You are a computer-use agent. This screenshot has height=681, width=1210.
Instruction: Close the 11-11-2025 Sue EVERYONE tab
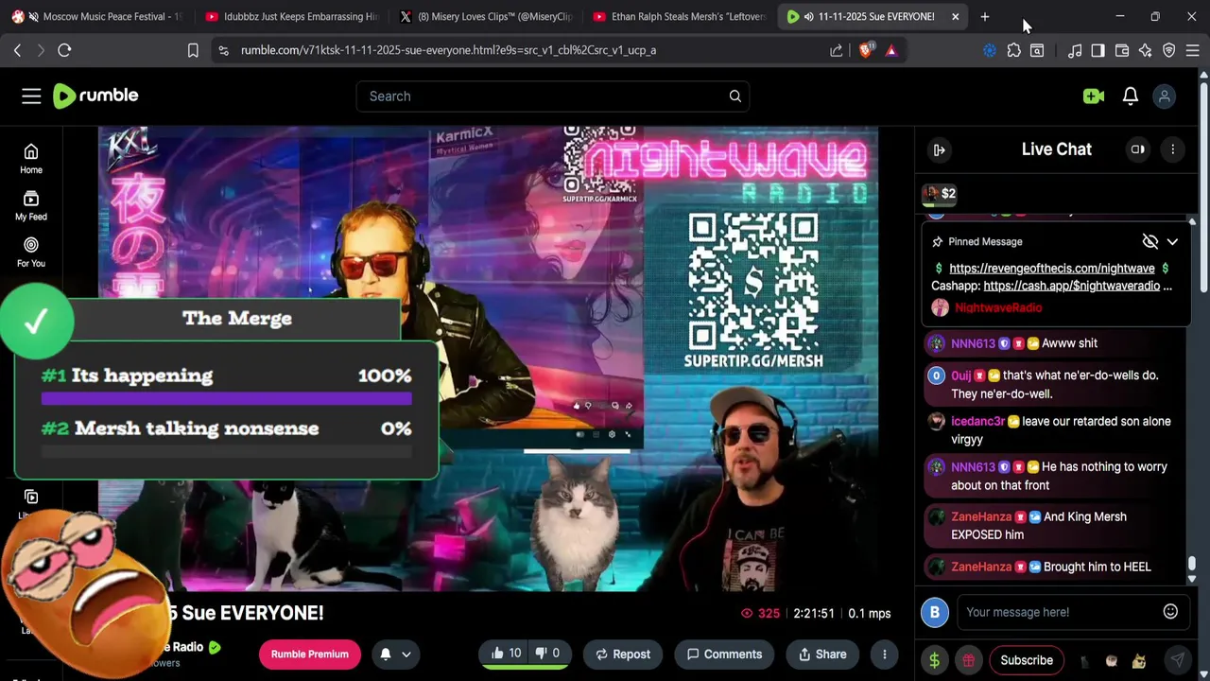tap(955, 16)
